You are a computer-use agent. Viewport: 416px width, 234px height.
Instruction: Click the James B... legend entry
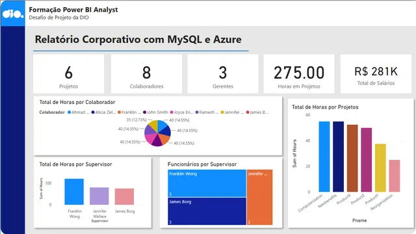tap(257, 112)
